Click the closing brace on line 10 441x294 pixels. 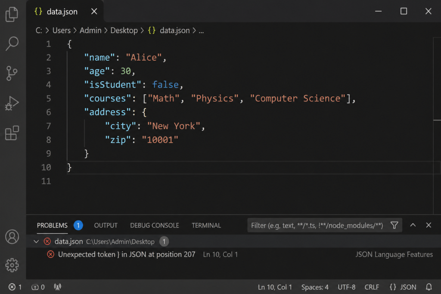point(69,167)
